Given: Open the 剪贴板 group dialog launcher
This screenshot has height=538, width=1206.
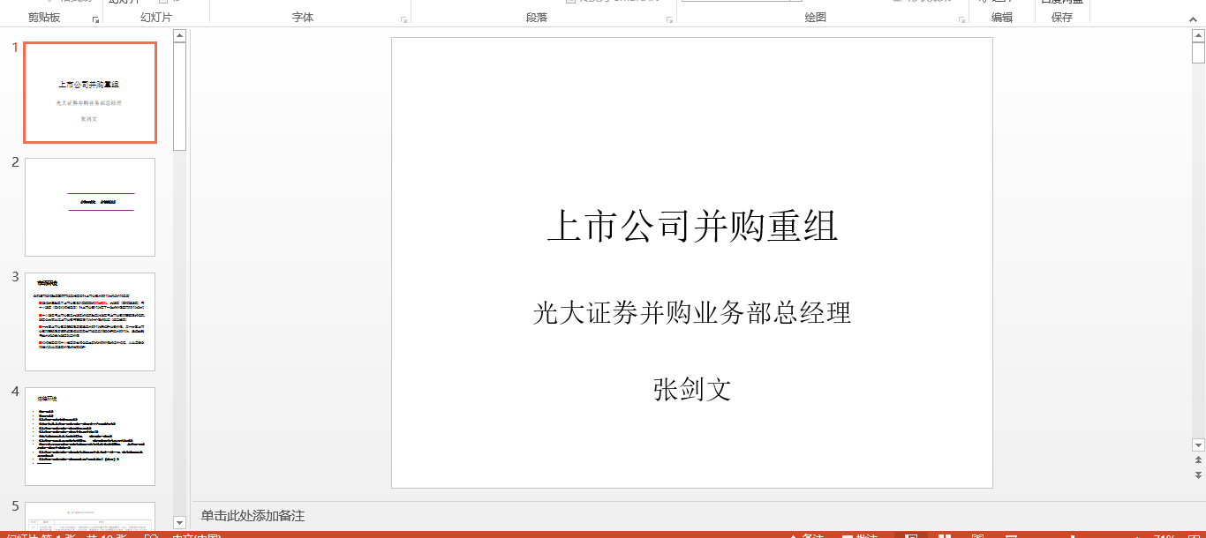Looking at the screenshot, I should 95,19.
